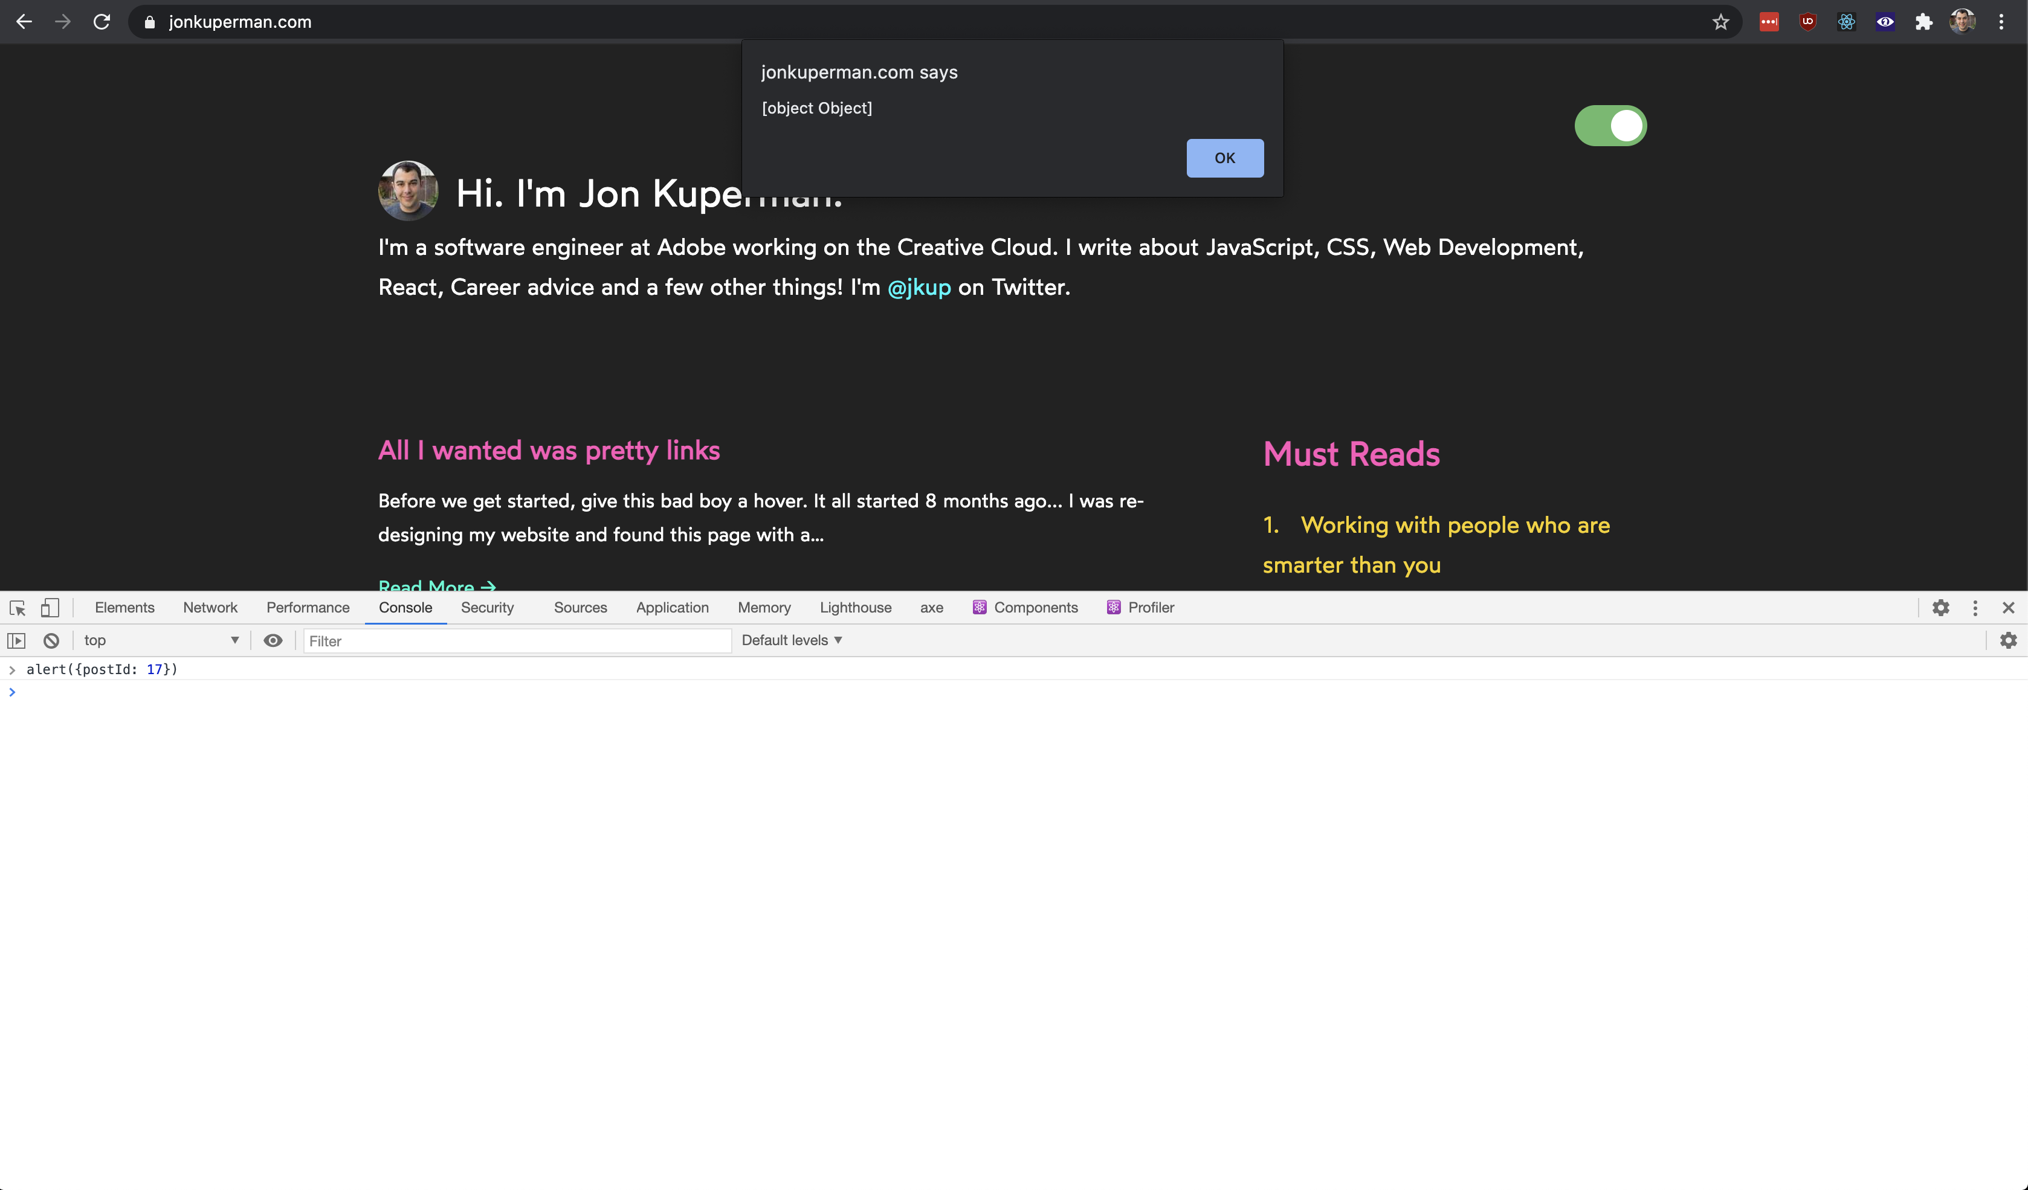Click the '[object Object]' alert message

(x=817, y=108)
